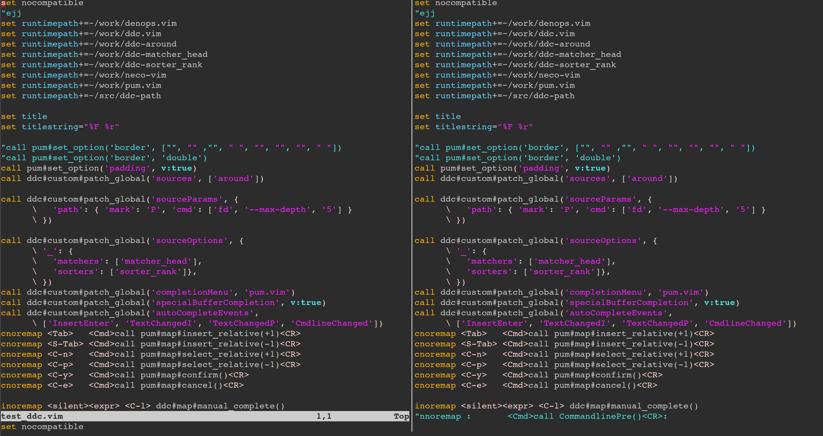Click the commented nnoremap CommandlinePre line in right window
The width and height of the screenshot is (823, 436).
pyautogui.click(x=539, y=416)
